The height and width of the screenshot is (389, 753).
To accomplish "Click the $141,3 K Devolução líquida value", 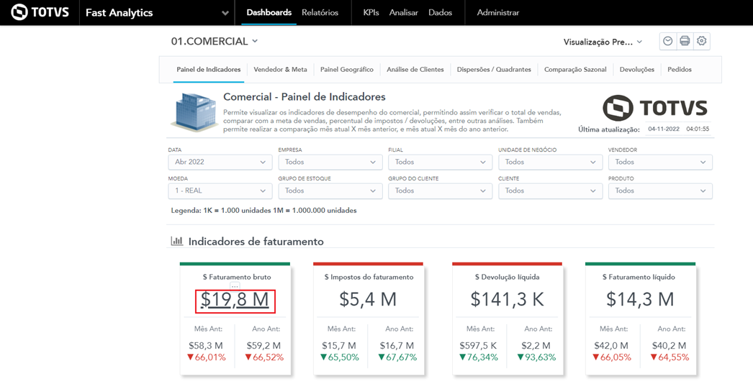I will (507, 299).
